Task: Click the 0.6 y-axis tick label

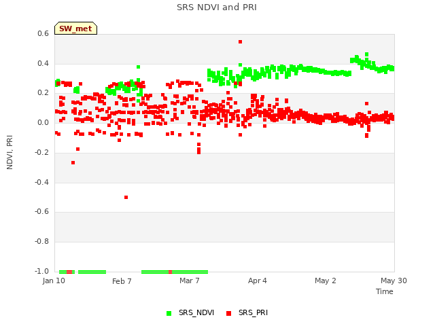Action: [x=43, y=33]
